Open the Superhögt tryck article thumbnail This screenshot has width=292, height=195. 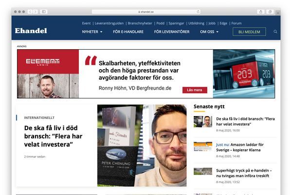(x=202, y=172)
